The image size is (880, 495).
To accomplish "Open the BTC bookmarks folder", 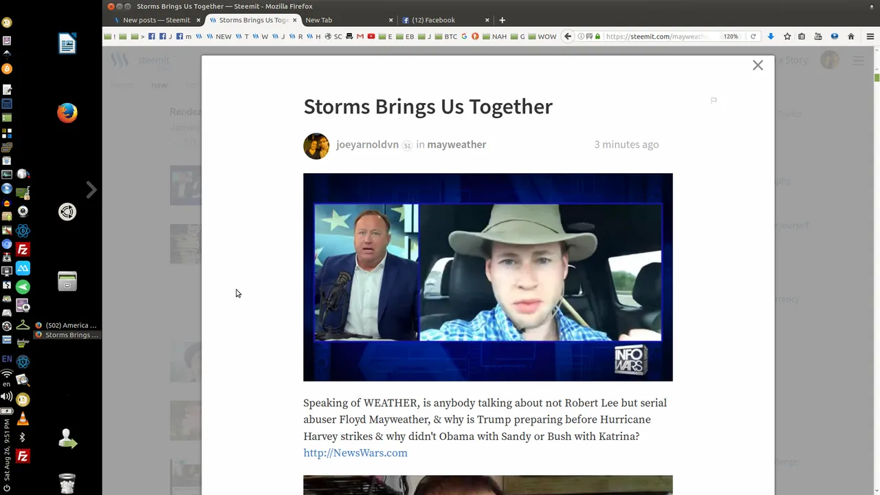I will tap(446, 36).
